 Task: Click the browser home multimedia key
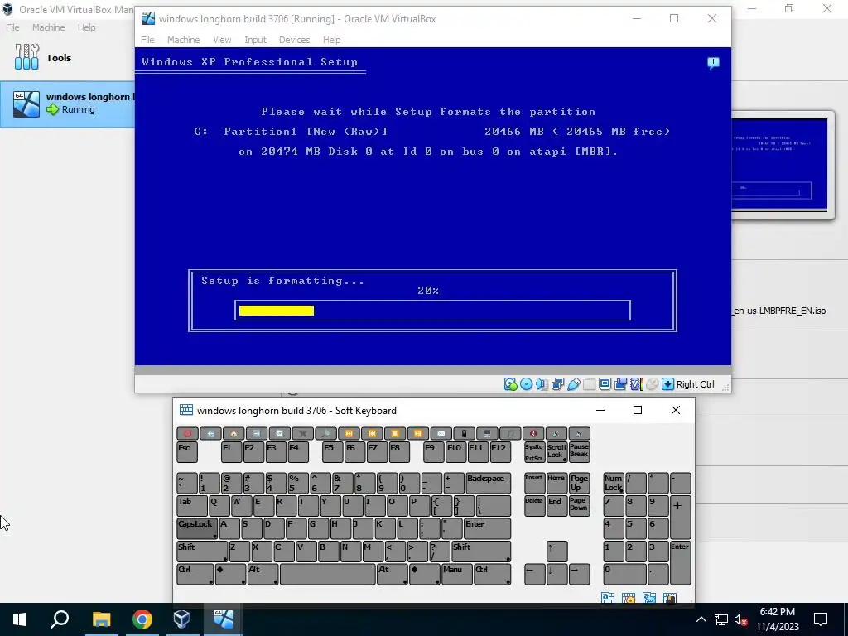tap(233, 434)
